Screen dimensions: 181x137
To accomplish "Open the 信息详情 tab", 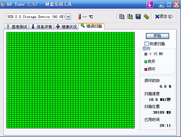I will coord(42,27).
